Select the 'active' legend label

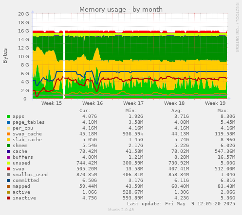pos(21,192)
